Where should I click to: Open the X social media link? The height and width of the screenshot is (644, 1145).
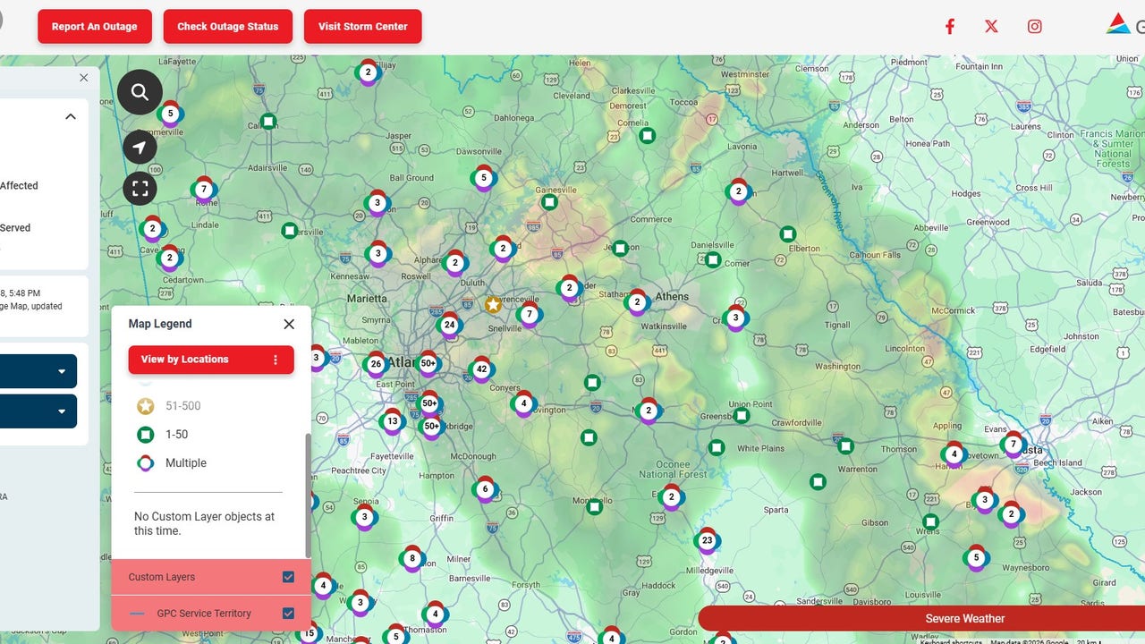click(991, 26)
